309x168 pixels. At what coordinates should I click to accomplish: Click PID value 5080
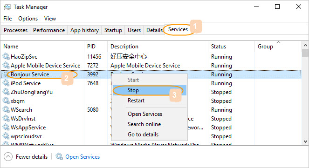pyautogui.click(x=93, y=110)
